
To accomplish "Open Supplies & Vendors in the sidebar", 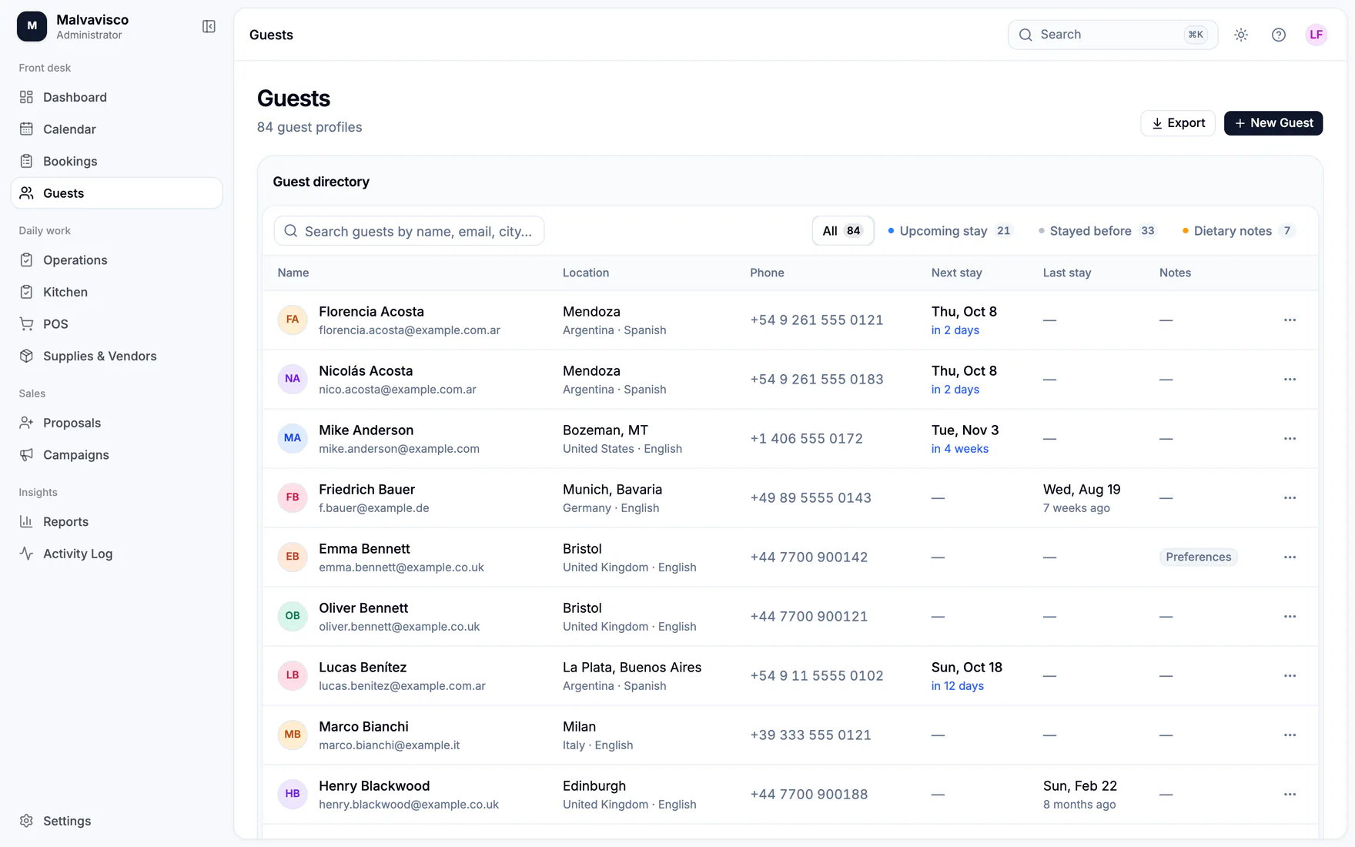I will [116, 356].
